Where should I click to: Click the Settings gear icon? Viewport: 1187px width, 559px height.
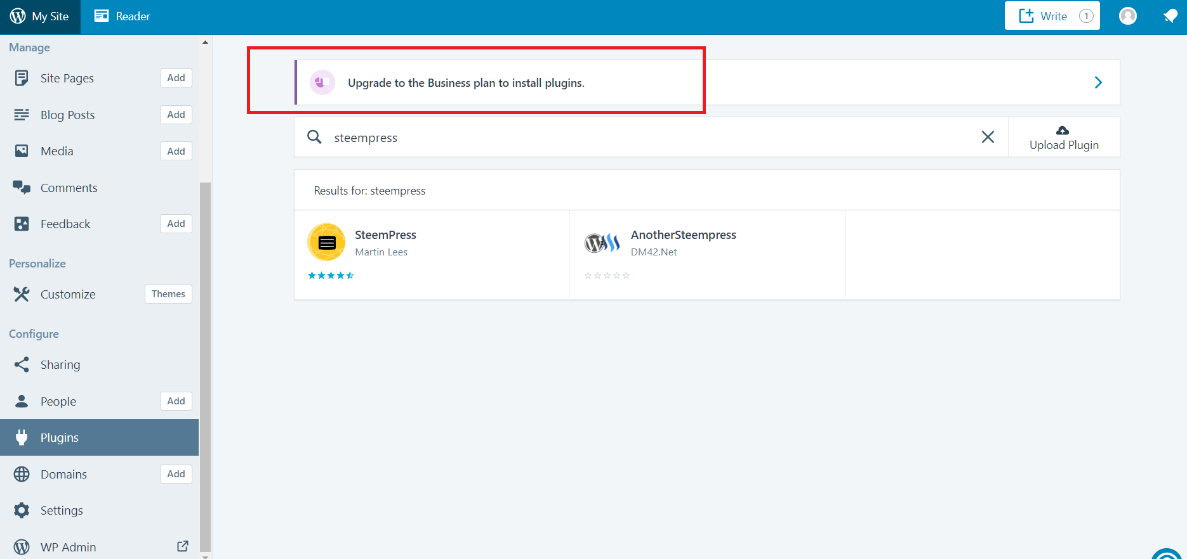click(22, 510)
